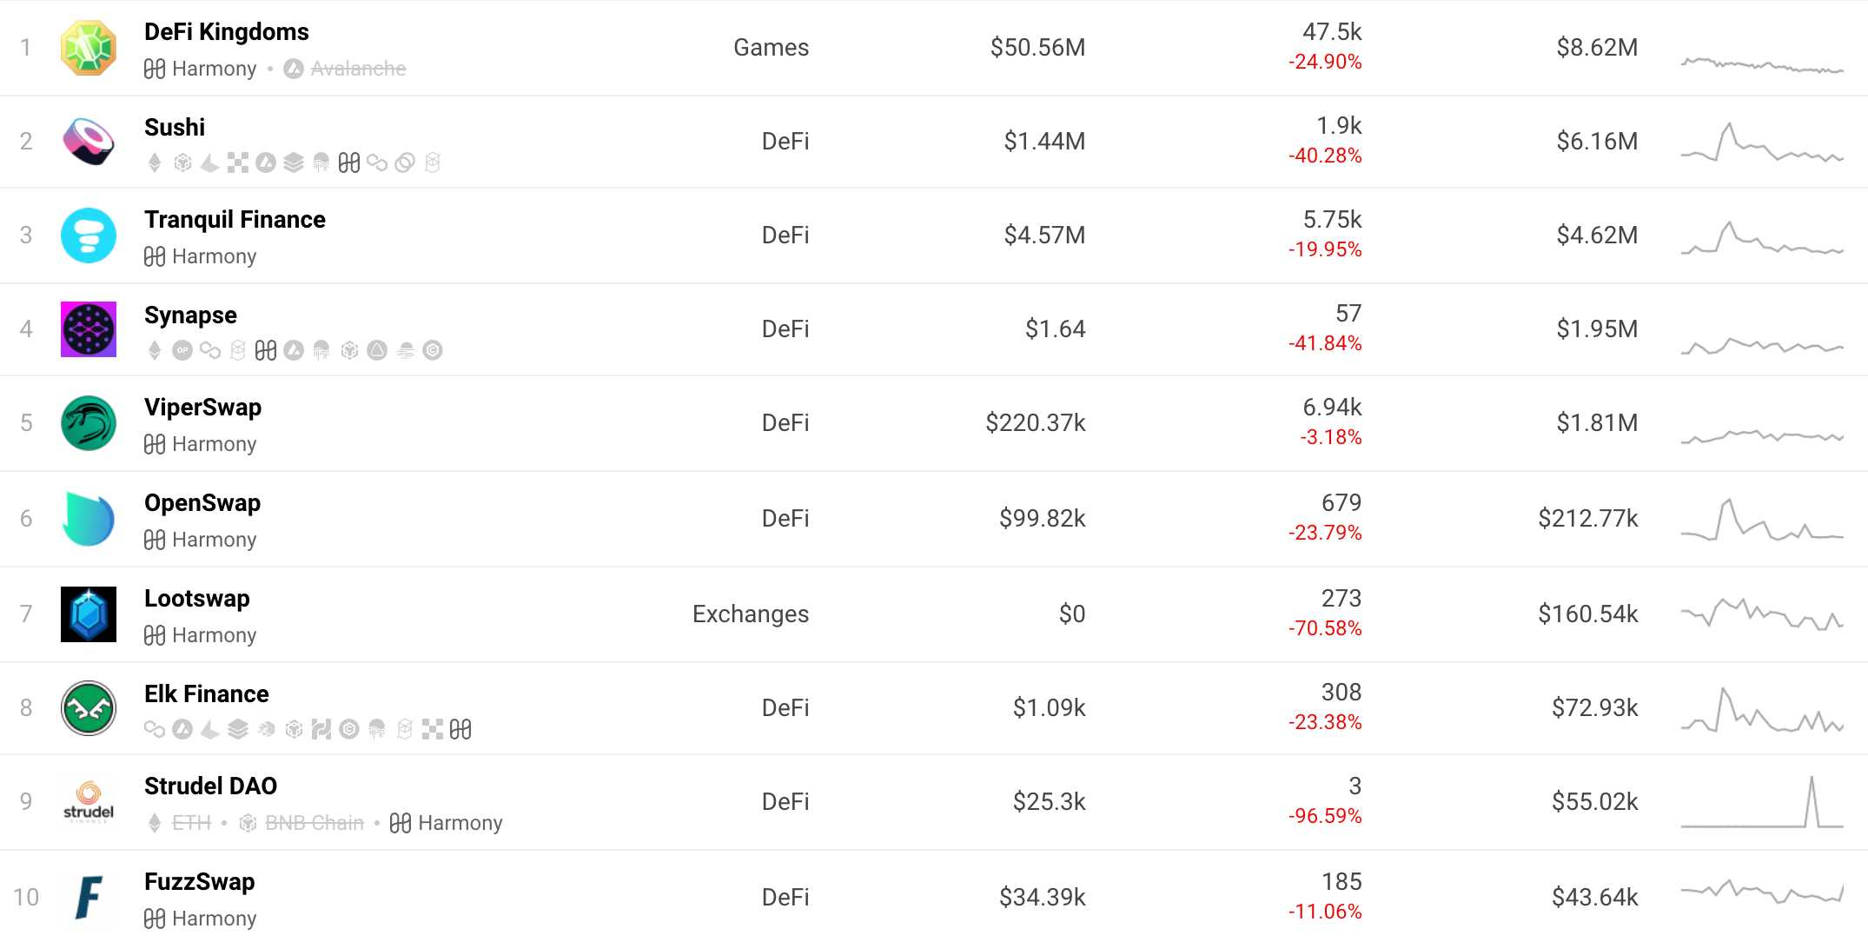1868x942 pixels.
Task: Open the Tranquil Finance dapp page
Action: pyautogui.click(x=235, y=220)
